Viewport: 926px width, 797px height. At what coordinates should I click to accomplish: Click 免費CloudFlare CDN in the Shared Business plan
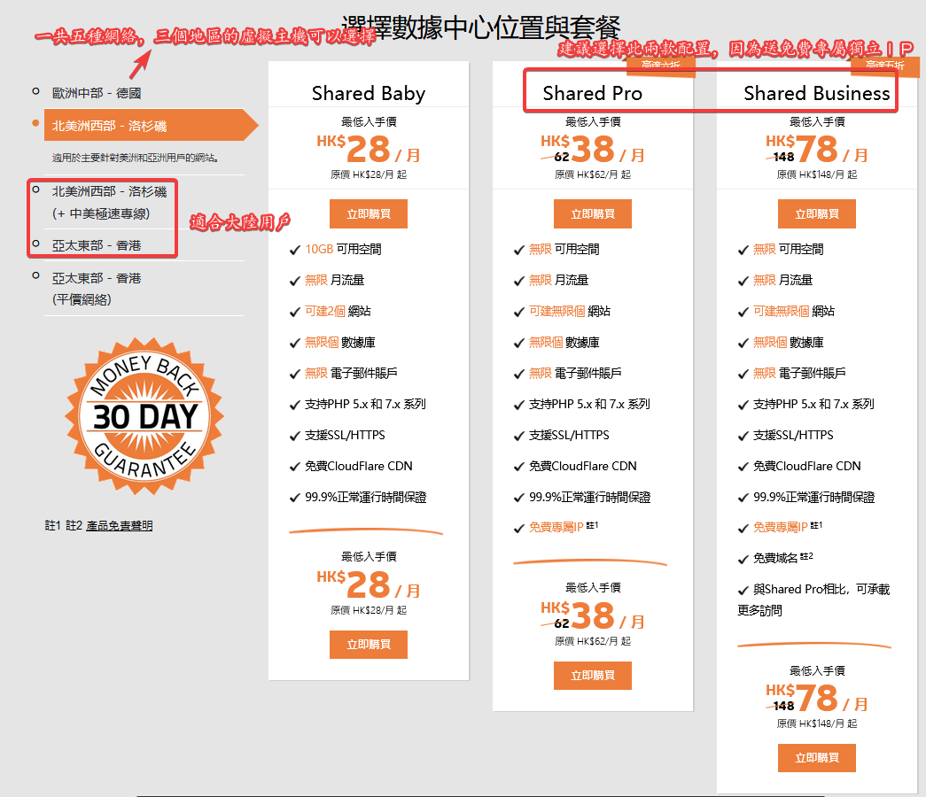(806, 466)
